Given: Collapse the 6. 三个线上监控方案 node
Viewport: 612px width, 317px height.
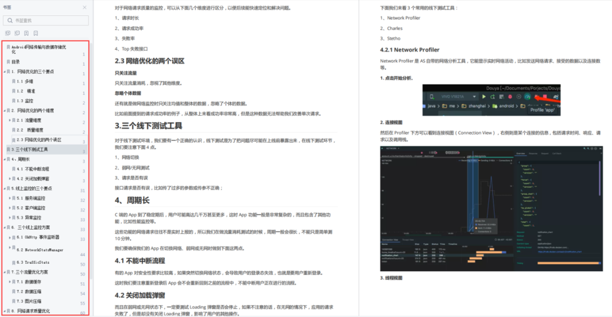Looking at the screenshot, I should (x=5, y=227).
